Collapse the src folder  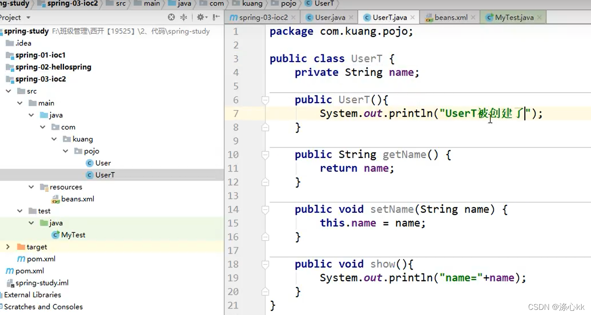pos(9,91)
